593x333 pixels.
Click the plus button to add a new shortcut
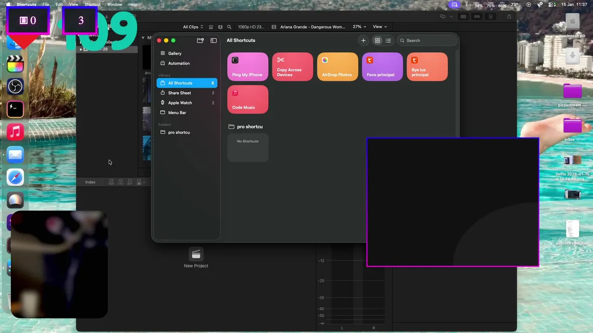[x=363, y=40]
